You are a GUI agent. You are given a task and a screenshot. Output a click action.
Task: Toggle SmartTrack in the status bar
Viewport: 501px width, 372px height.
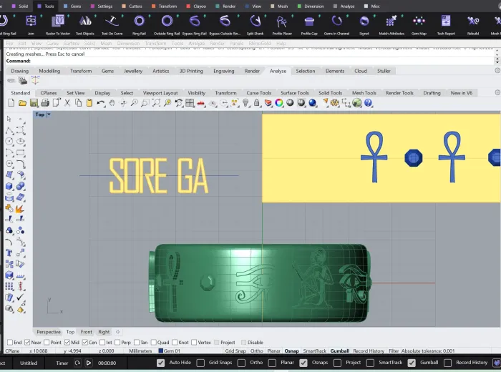point(314,351)
